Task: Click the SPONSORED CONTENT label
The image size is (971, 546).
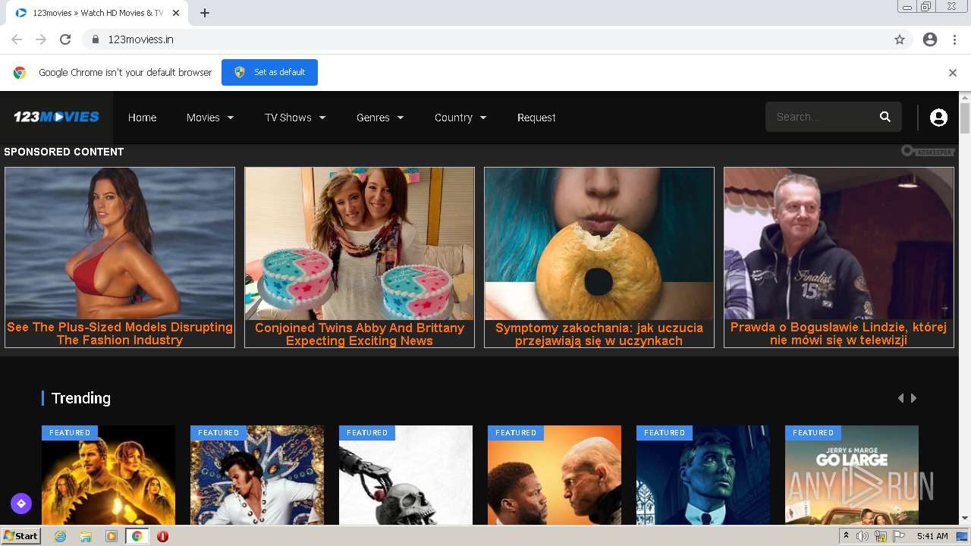Action: coord(64,152)
